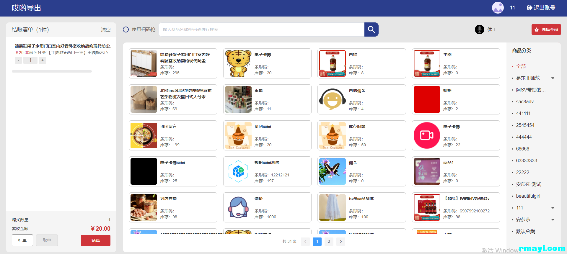This screenshot has height=254, width=567.
Task: Select the butterfly 佣金 product image
Action: [333, 171]
